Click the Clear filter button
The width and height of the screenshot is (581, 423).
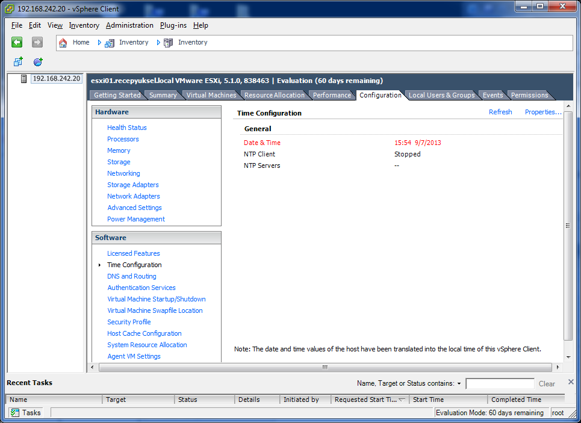(x=547, y=384)
